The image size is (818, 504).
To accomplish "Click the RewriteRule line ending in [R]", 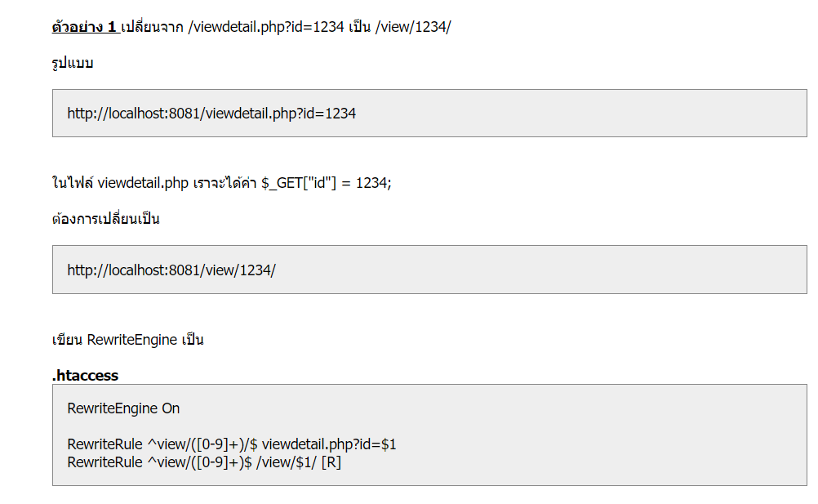I will click(204, 462).
